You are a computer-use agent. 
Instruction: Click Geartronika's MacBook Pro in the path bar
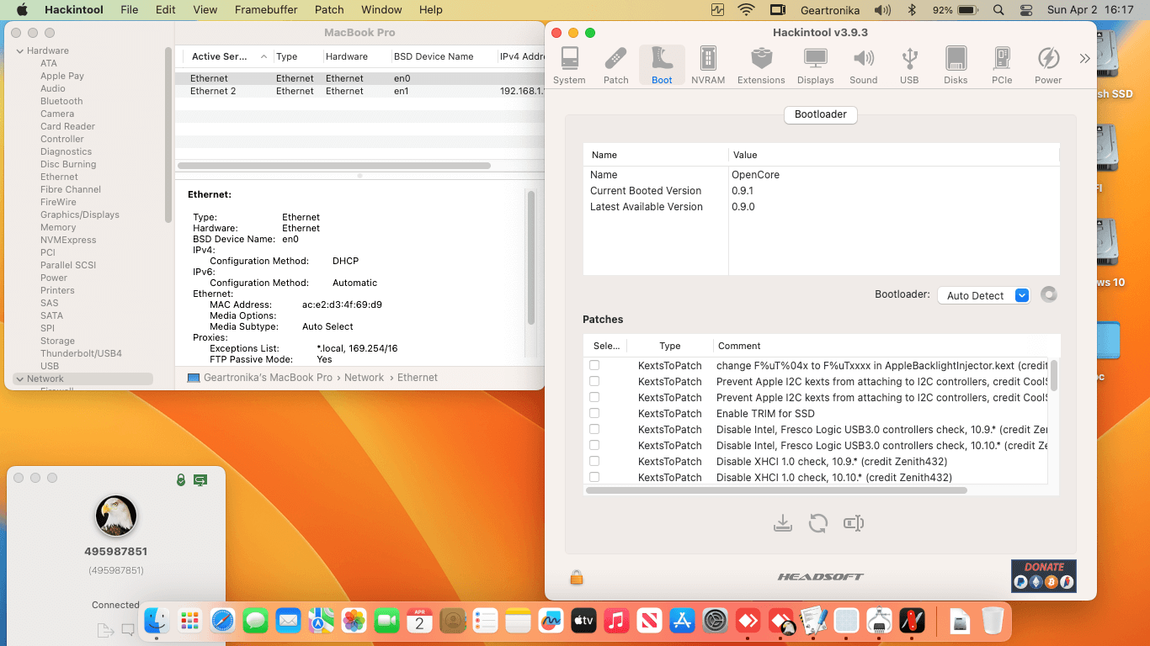tap(268, 379)
